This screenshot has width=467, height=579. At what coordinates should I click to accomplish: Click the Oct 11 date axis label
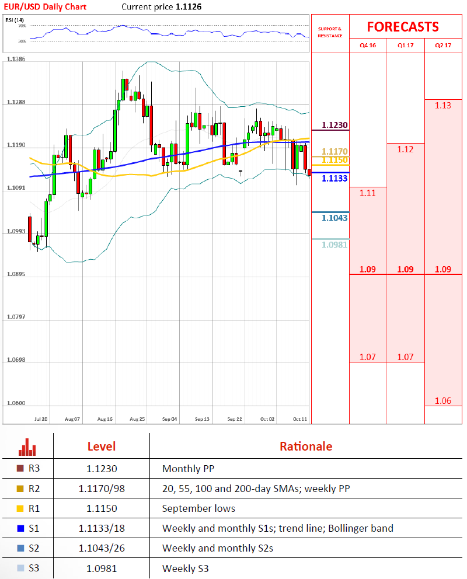pos(300,419)
